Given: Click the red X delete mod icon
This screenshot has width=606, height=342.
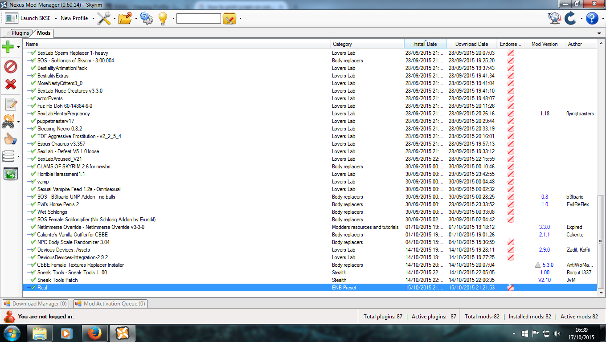Looking at the screenshot, I should coord(10,84).
